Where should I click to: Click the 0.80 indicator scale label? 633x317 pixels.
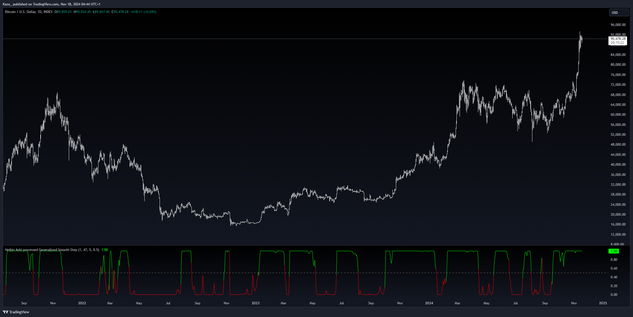614,260
